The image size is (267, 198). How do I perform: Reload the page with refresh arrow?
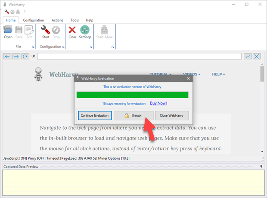point(25,56)
